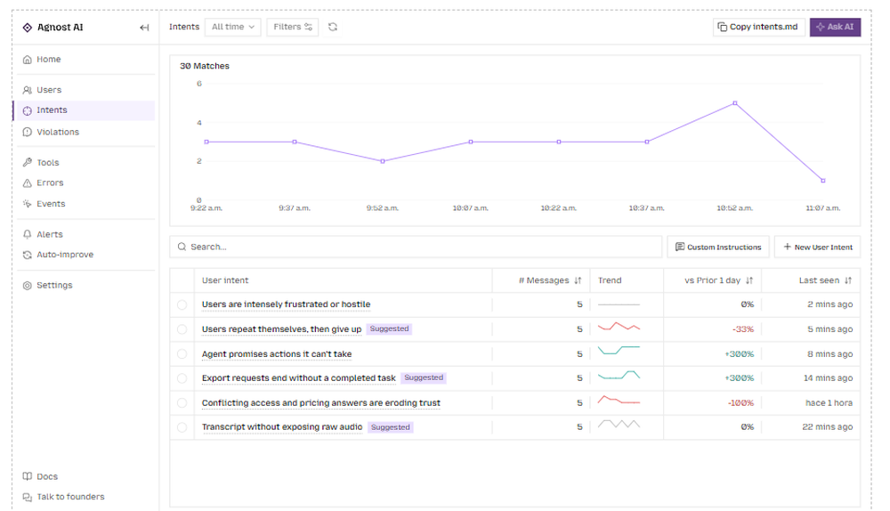Open 'Users repeat themselves, then give up' intent
The width and height of the screenshot is (890, 511).
pos(281,329)
